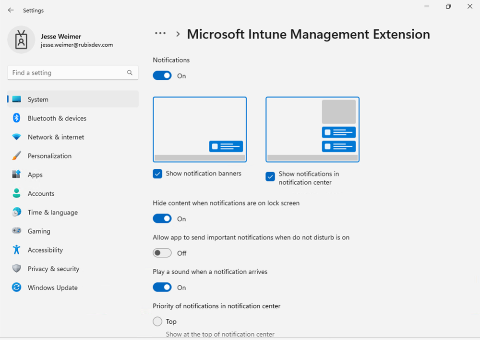Open Time & language settings

tap(73, 212)
